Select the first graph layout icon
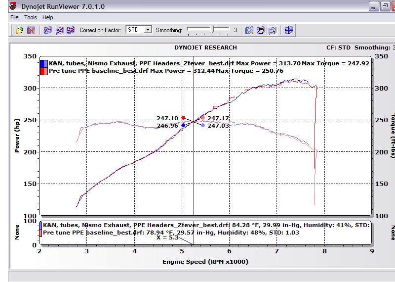This screenshot has width=395, height=282. 47,30
